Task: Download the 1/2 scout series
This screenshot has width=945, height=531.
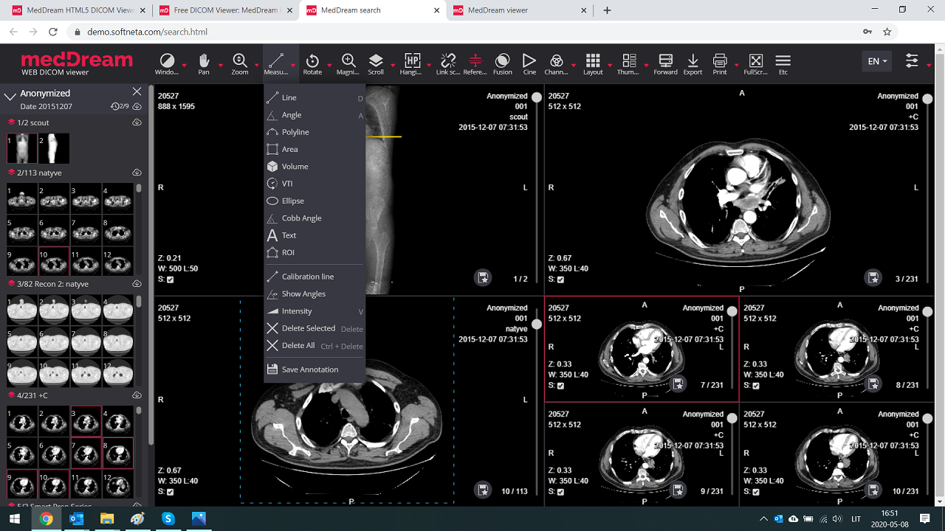Action: [137, 122]
